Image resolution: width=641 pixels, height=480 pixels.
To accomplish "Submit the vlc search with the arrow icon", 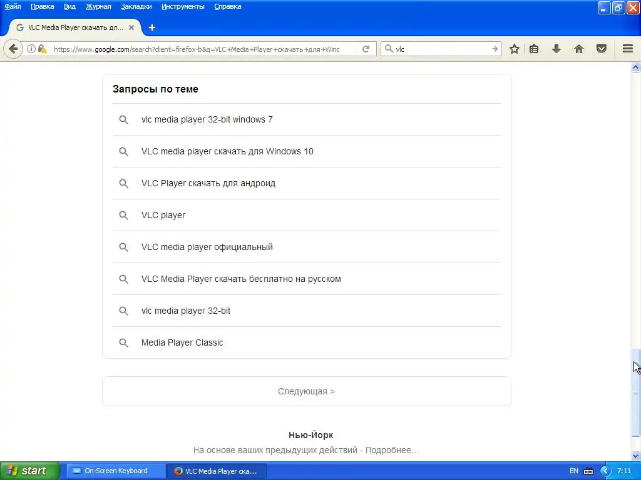I will (x=495, y=49).
